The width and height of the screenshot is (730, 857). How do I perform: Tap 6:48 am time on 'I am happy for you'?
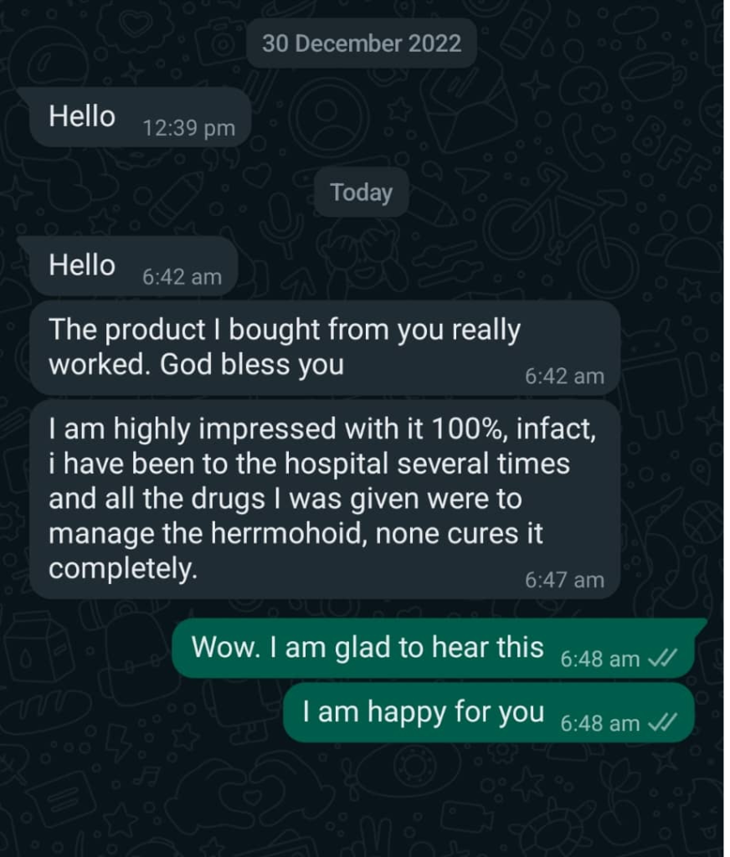click(600, 723)
